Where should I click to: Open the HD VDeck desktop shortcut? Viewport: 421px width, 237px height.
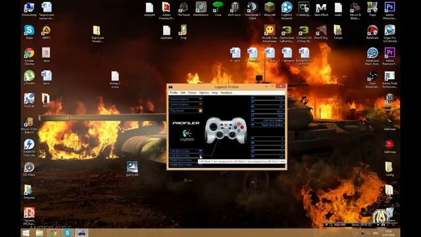click(x=29, y=169)
